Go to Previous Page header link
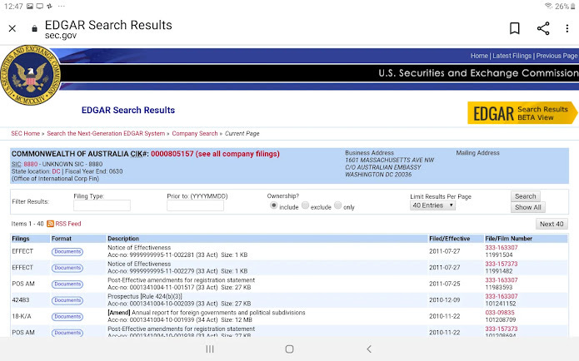 click(x=557, y=56)
